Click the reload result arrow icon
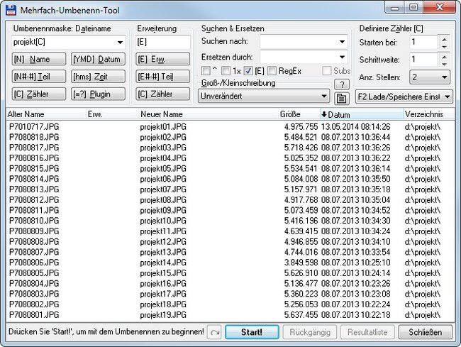The image size is (461, 347). click(x=214, y=332)
